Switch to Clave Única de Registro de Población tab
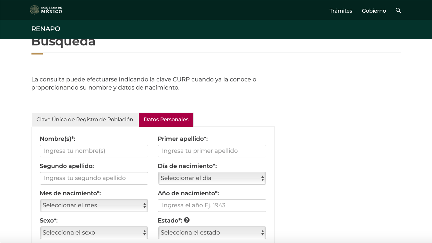This screenshot has height=243, width=432. pyautogui.click(x=85, y=119)
